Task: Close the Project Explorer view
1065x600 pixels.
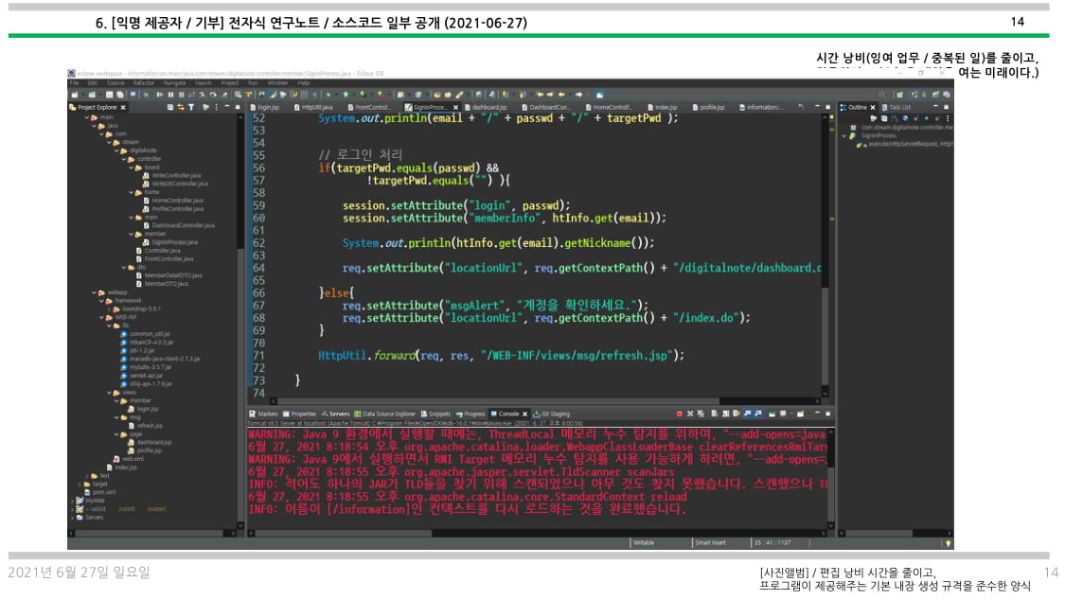Action: pyautogui.click(x=123, y=107)
